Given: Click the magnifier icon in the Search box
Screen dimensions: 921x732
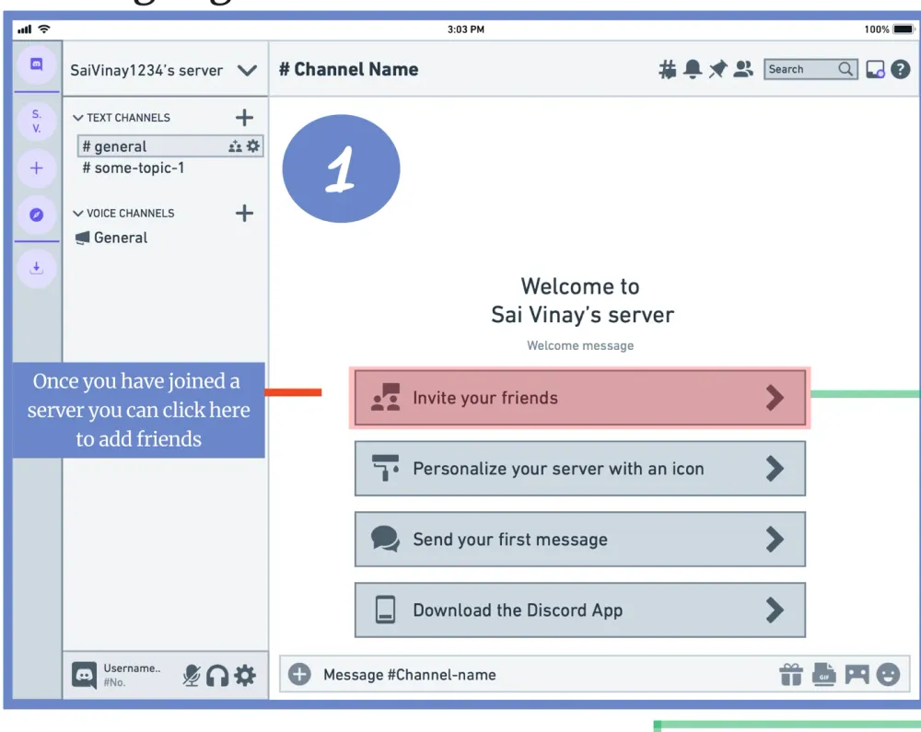Looking at the screenshot, I should [845, 69].
